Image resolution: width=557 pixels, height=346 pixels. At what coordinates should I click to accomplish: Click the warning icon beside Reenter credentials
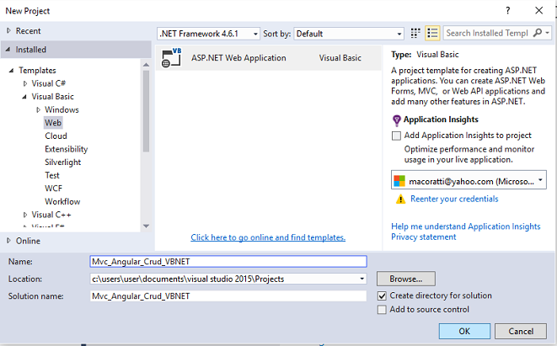(401, 199)
